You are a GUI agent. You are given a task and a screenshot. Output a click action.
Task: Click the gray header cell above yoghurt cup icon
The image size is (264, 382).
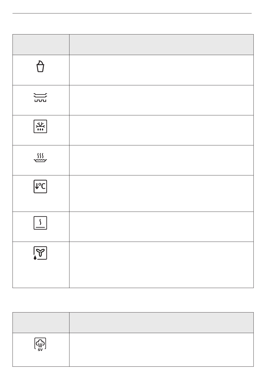click(x=41, y=45)
